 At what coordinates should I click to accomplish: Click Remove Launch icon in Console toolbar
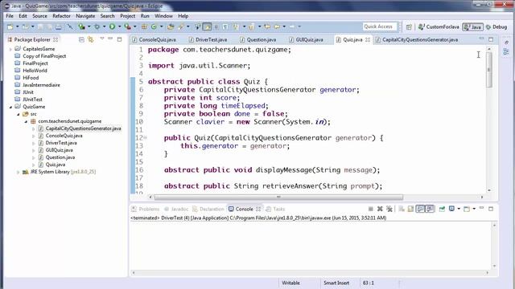[x=380, y=209]
